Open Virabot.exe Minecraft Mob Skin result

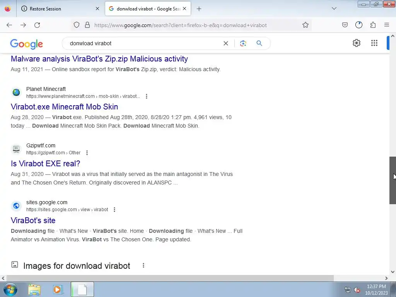65,107
